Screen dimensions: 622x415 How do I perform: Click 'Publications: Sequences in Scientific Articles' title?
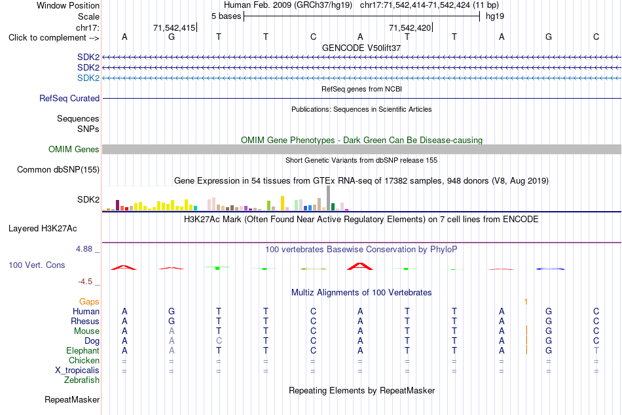[361, 109]
